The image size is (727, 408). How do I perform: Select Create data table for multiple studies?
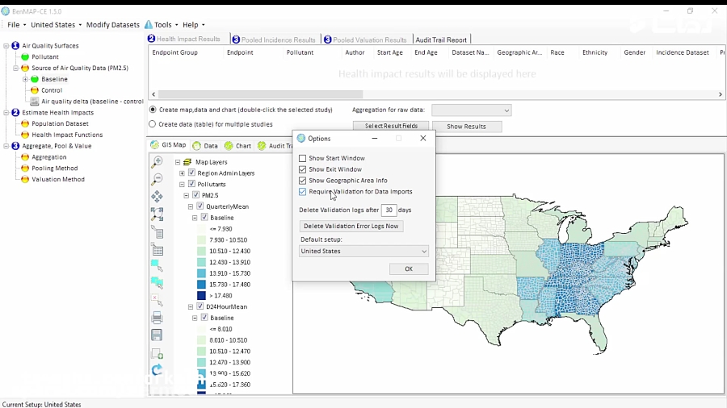pos(152,124)
